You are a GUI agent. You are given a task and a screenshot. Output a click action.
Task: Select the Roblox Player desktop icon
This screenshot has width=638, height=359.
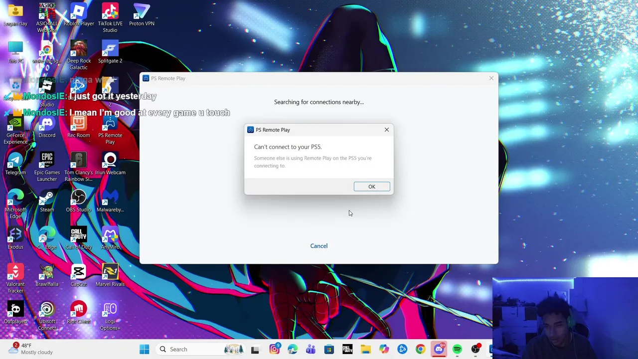(79, 15)
